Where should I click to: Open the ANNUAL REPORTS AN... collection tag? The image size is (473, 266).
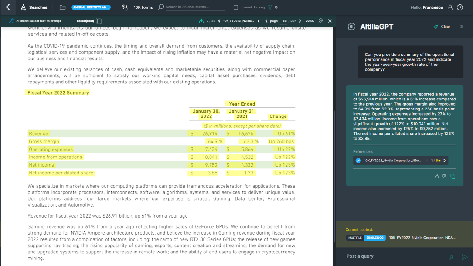[x=91, y=7]
